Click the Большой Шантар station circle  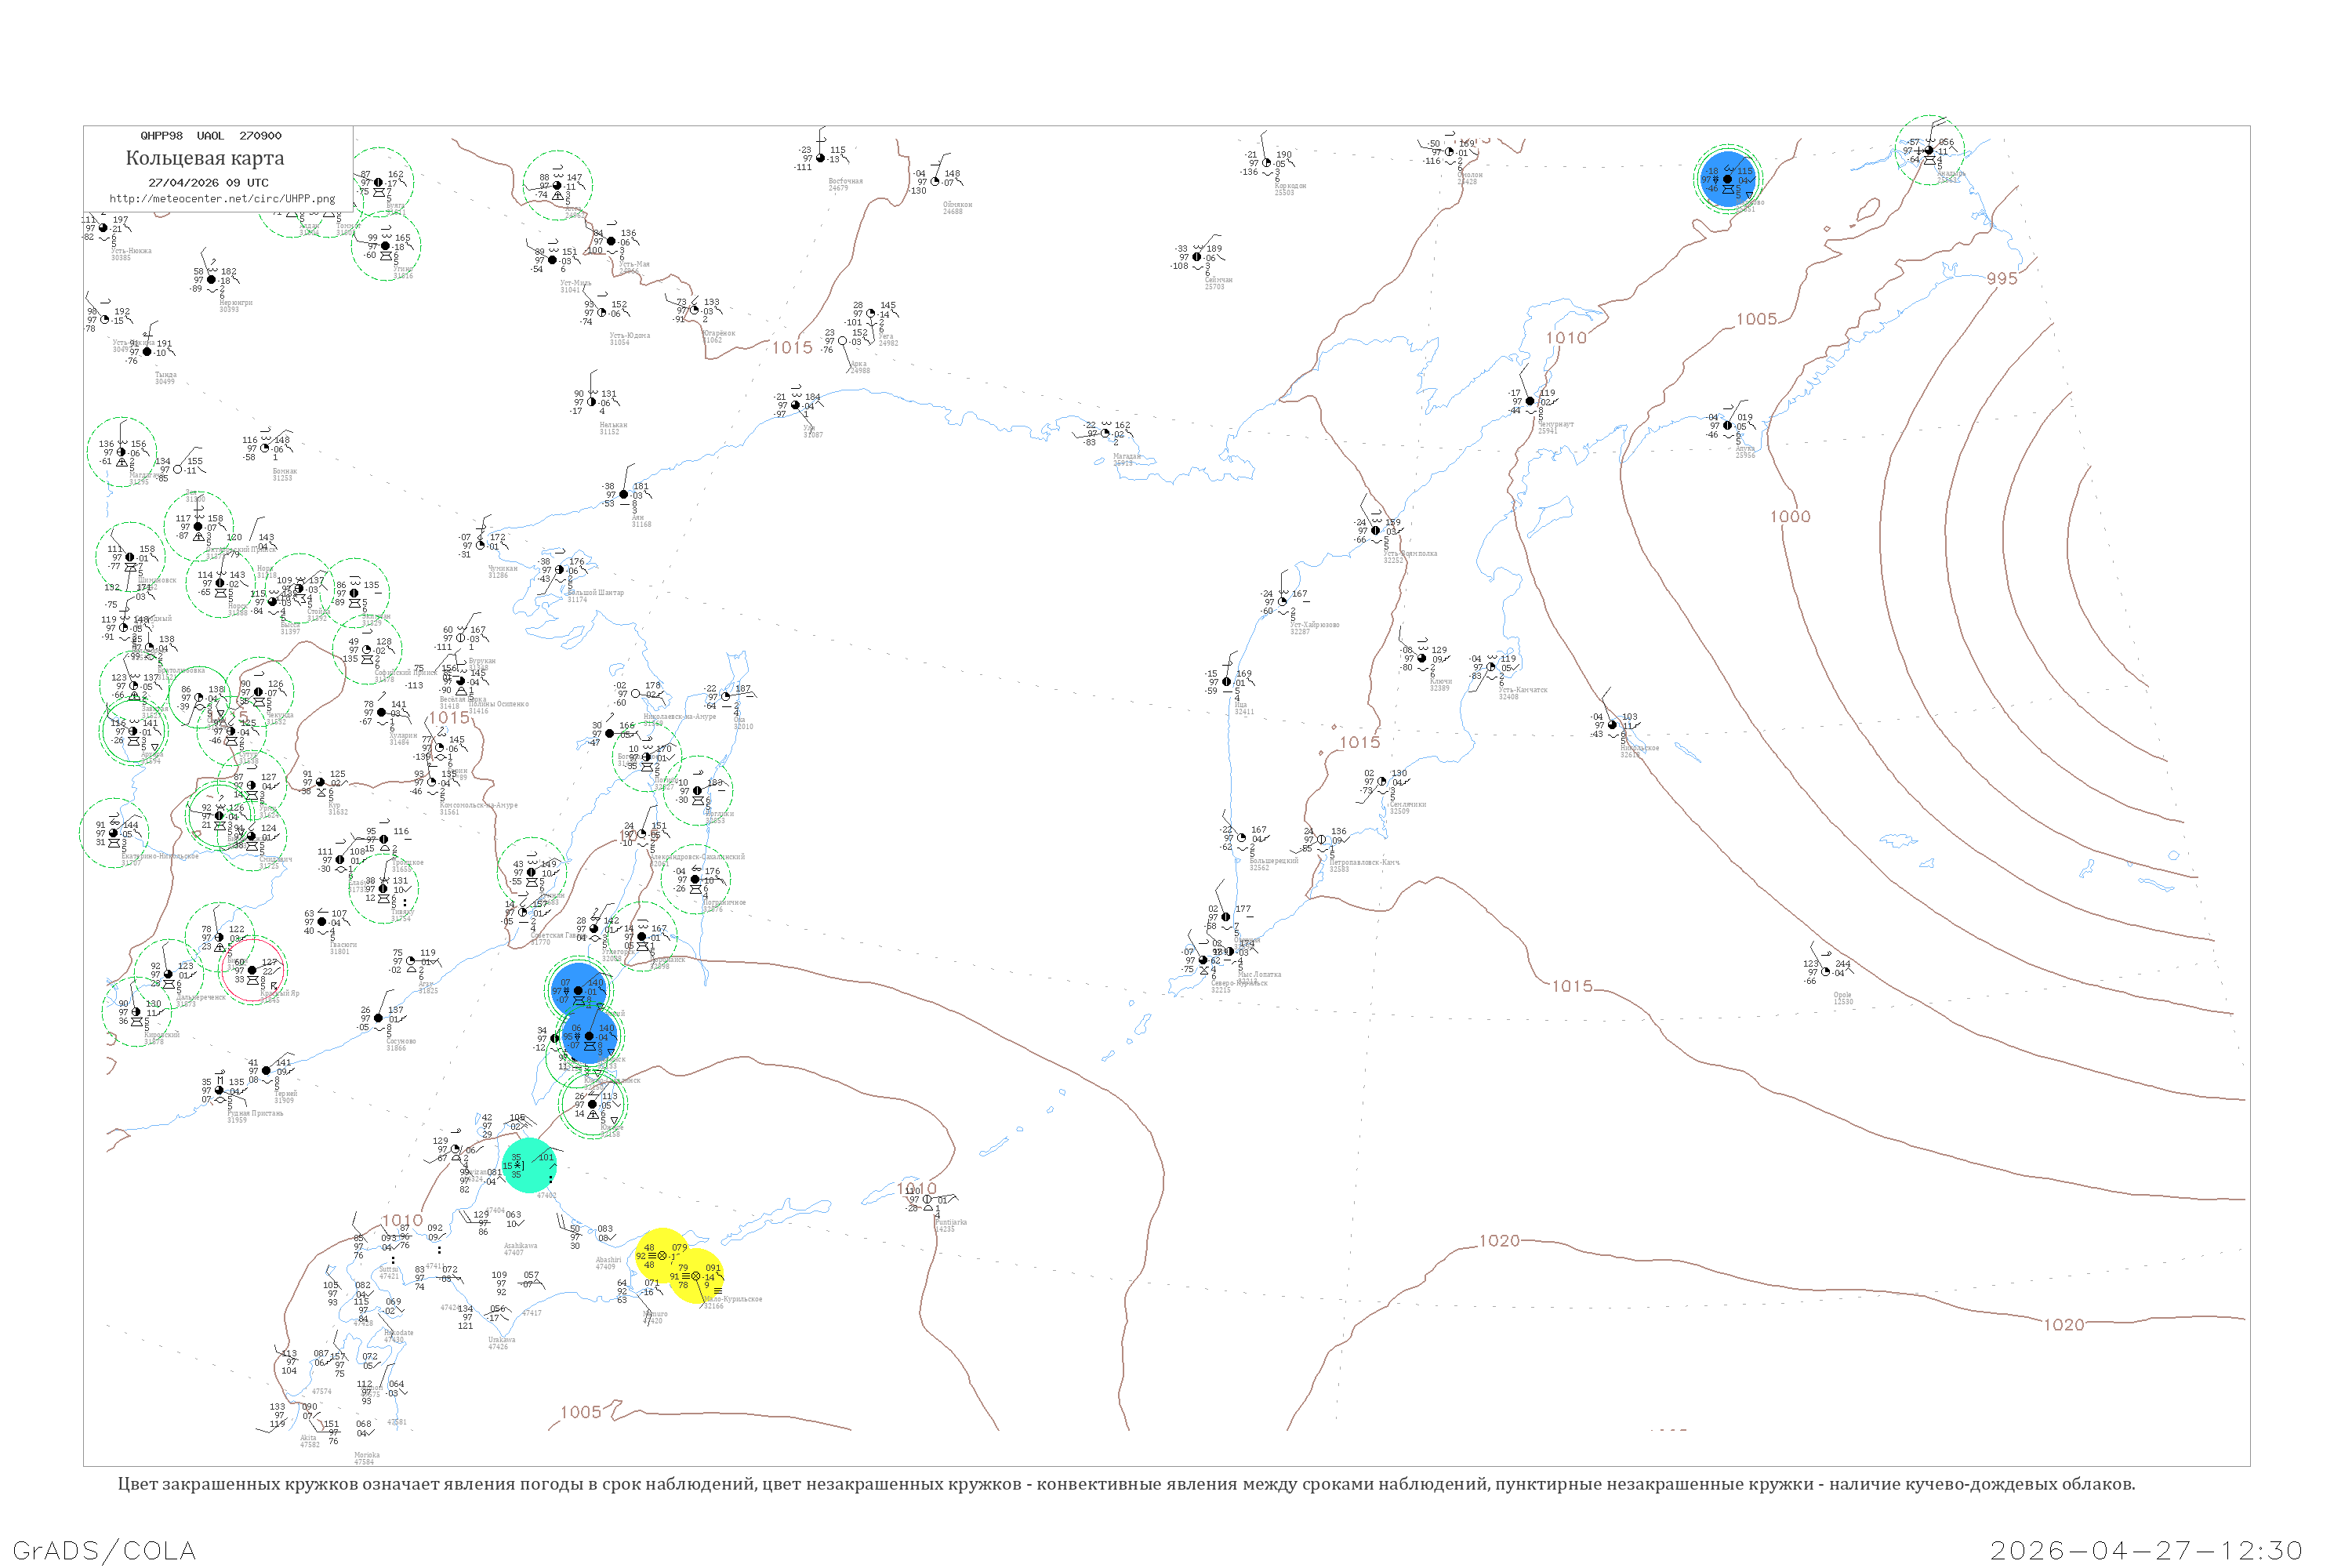[559, 570]
